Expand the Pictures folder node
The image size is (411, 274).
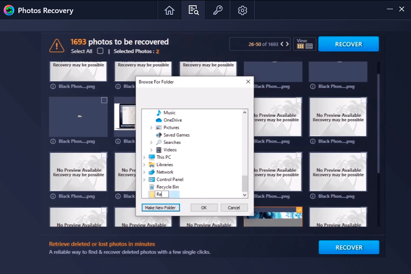coord(151,128)
